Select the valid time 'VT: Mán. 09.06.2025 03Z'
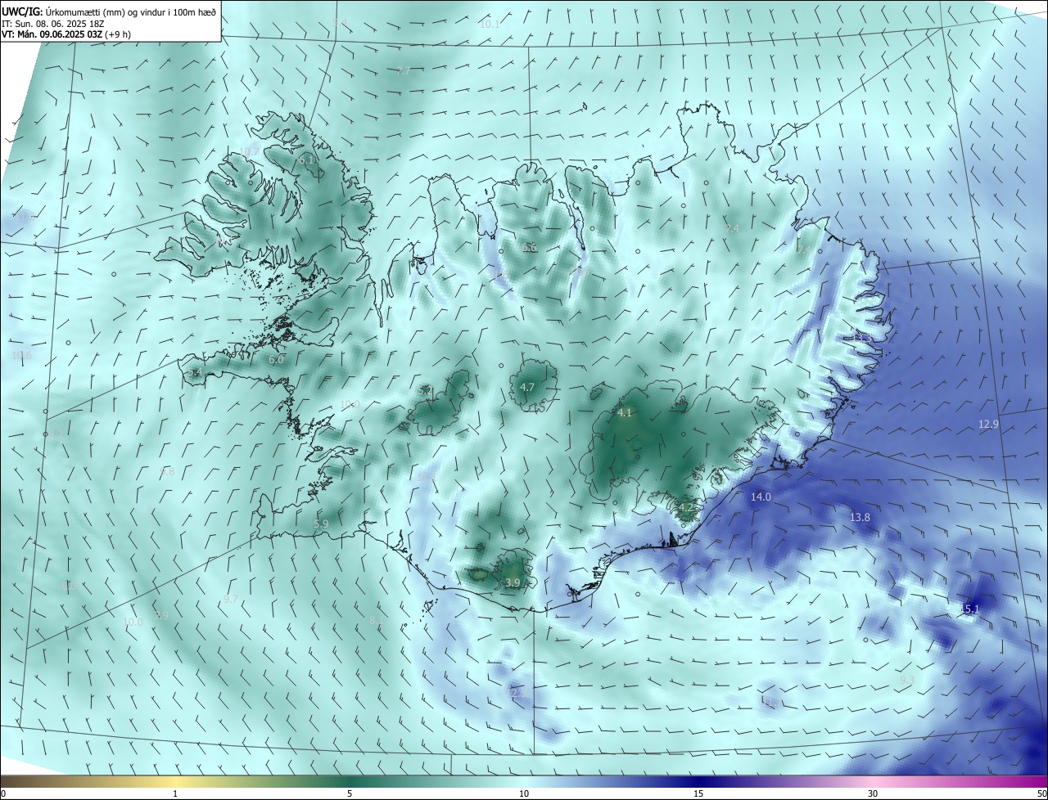 click(50, 34)
